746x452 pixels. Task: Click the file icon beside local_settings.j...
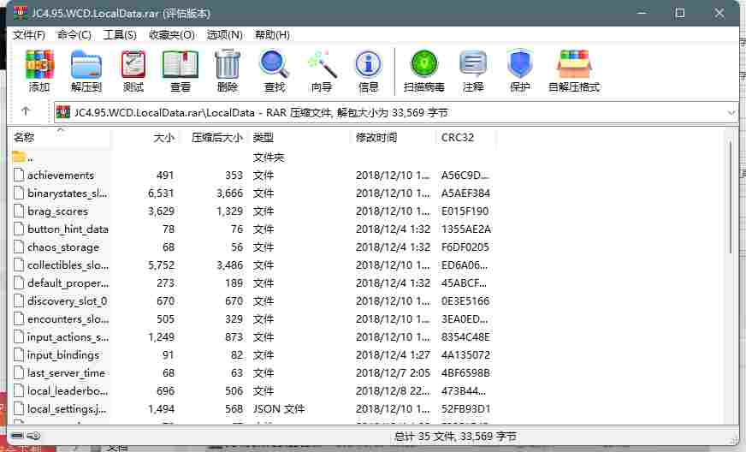19,408
